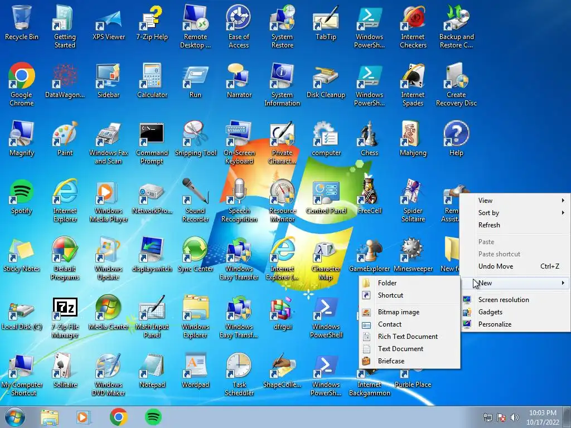The width and height of the screenshot is (571, 428).
Task: Open the Paint shortcut
Action: coord(65,139)
